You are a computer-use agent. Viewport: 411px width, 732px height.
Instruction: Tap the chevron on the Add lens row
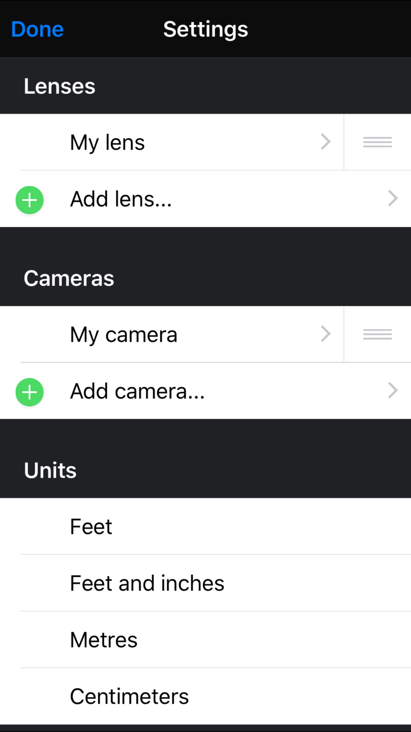pyautogui.click(x=393, y=198)
